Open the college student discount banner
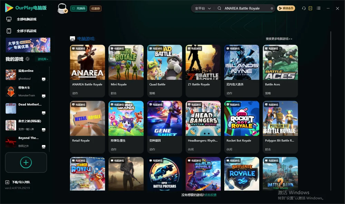This screenshot has width=345, height=204. pyautogui.click(x=28, y=45)
